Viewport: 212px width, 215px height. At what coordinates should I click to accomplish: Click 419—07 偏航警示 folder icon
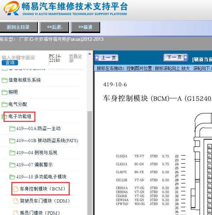tap(12, 165)
